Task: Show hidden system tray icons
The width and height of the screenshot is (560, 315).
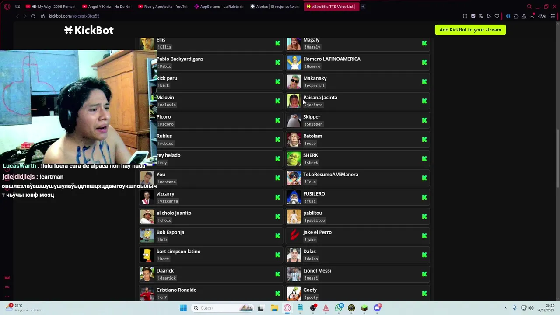Action: pos(505,308)
